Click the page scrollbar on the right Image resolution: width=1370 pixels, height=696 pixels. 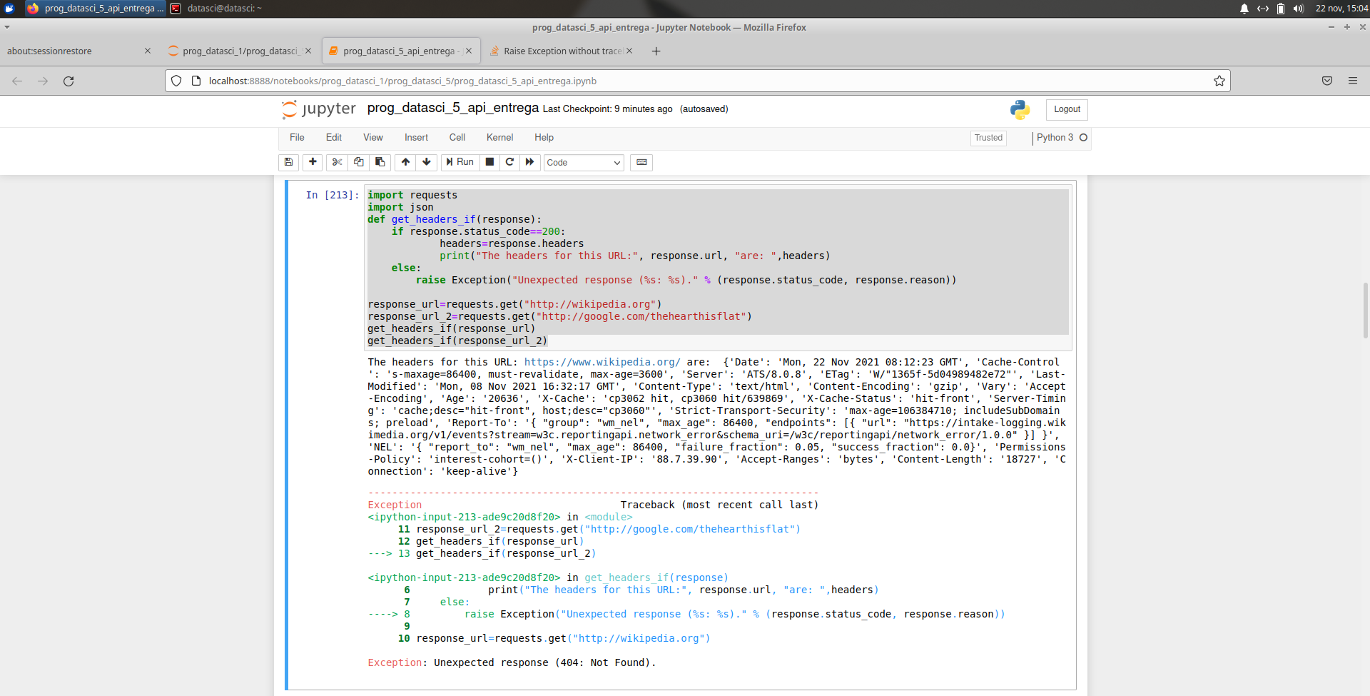point(1365,311)
